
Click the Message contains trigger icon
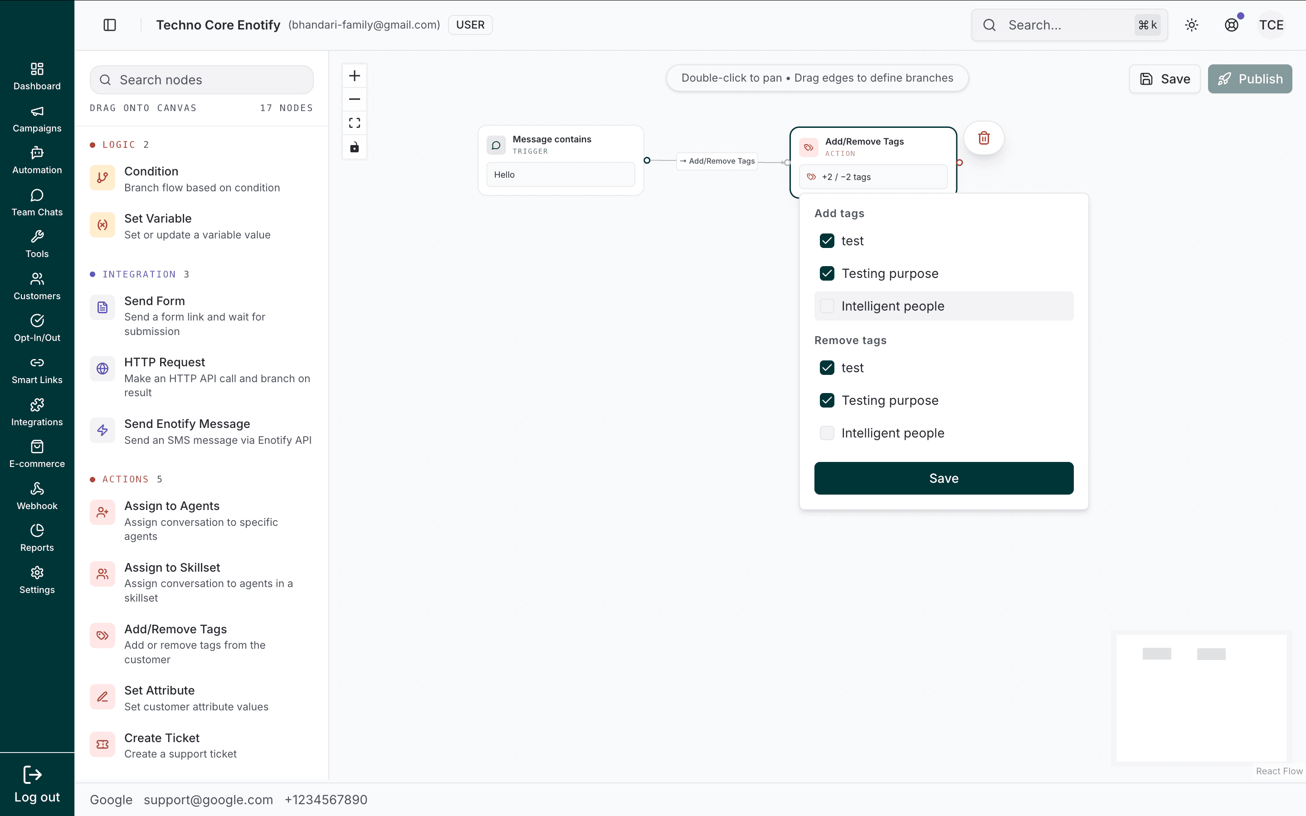point(496,145)
